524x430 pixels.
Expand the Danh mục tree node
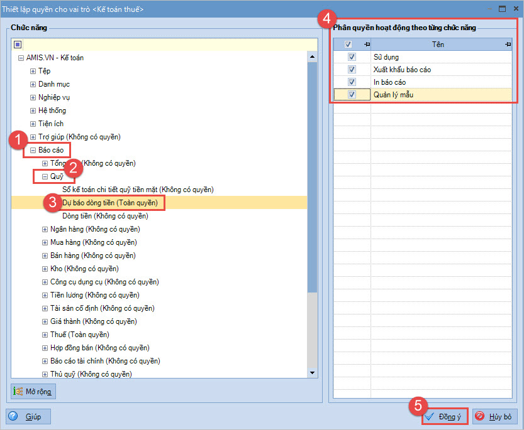coord(33,84)
